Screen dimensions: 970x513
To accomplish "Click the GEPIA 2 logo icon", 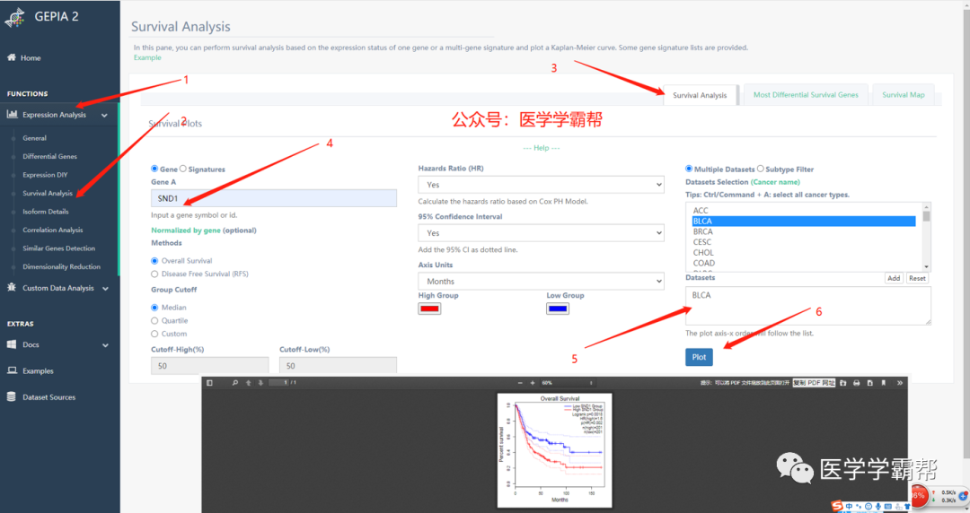I will point(15,17).
